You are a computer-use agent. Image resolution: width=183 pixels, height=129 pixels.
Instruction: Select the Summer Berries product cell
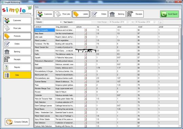pos(45,82)
